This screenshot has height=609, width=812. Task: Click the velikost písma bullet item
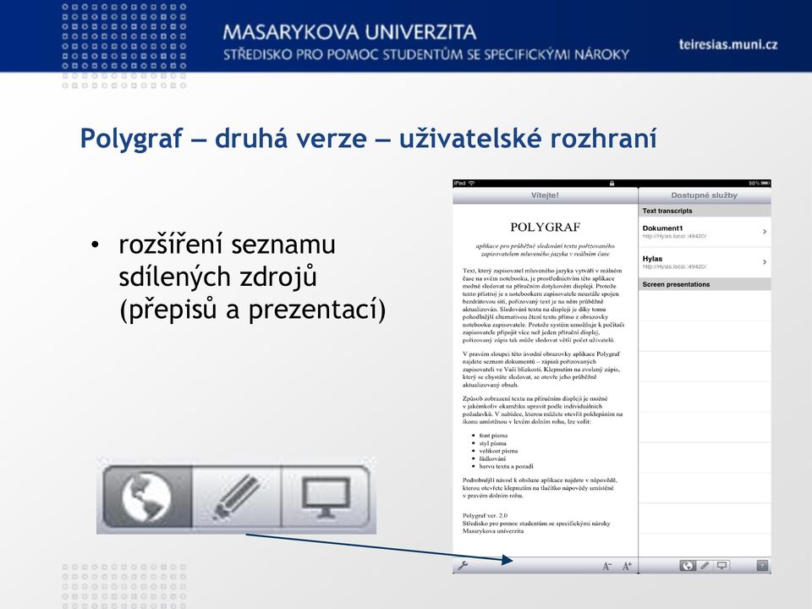[x=498, y=451]
